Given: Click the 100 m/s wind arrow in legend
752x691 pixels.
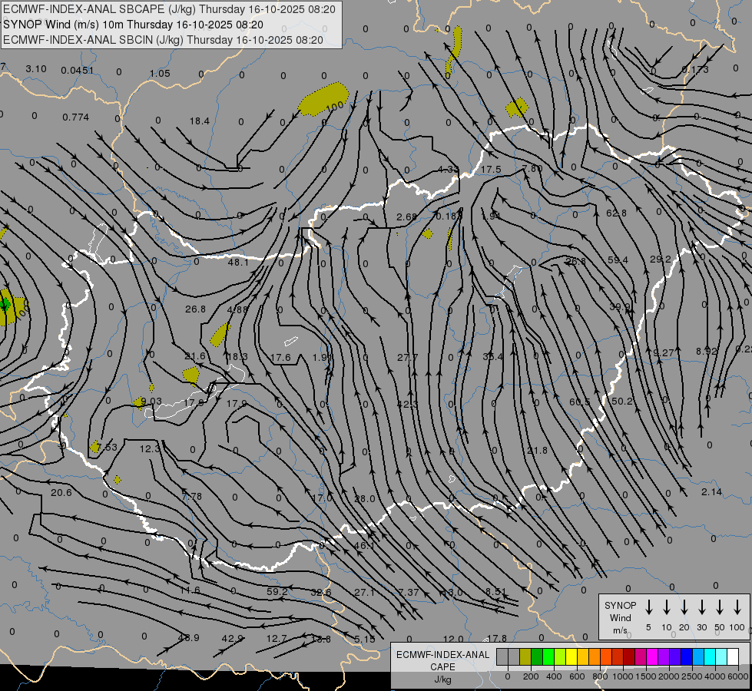Looking at the screenshot, I should pos(737,607).
